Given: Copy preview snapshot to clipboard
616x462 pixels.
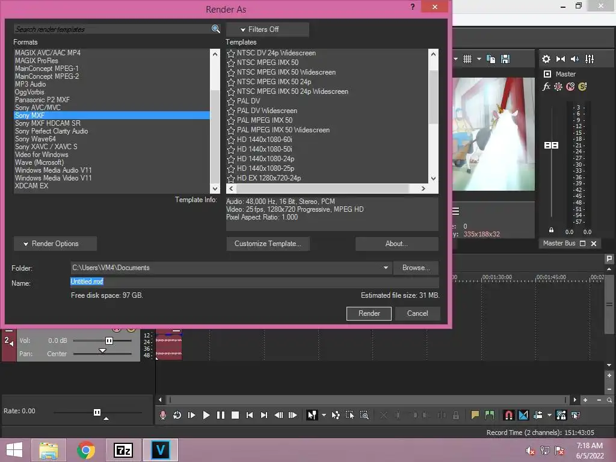Looking at the screenshot, I should [x=491, y=59].
